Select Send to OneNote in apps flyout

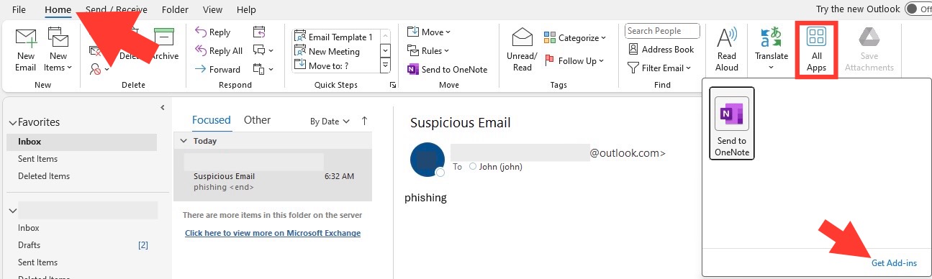(732, 123)
